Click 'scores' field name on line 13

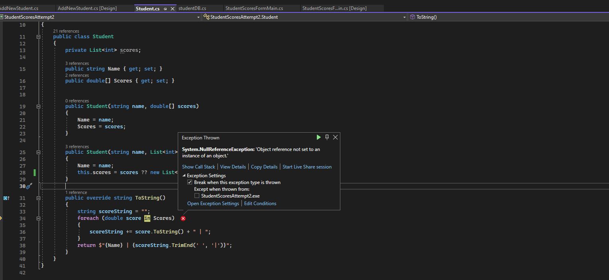tap(129, 50)
